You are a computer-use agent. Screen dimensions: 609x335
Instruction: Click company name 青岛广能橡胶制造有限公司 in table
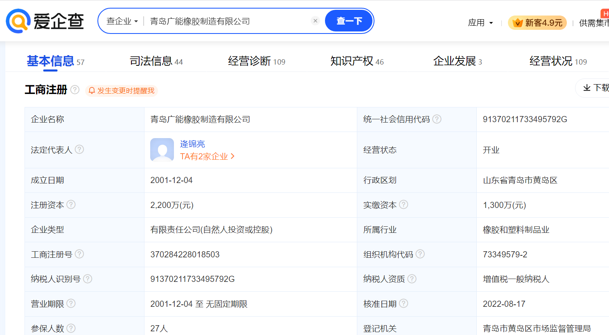tap(200, 119)
